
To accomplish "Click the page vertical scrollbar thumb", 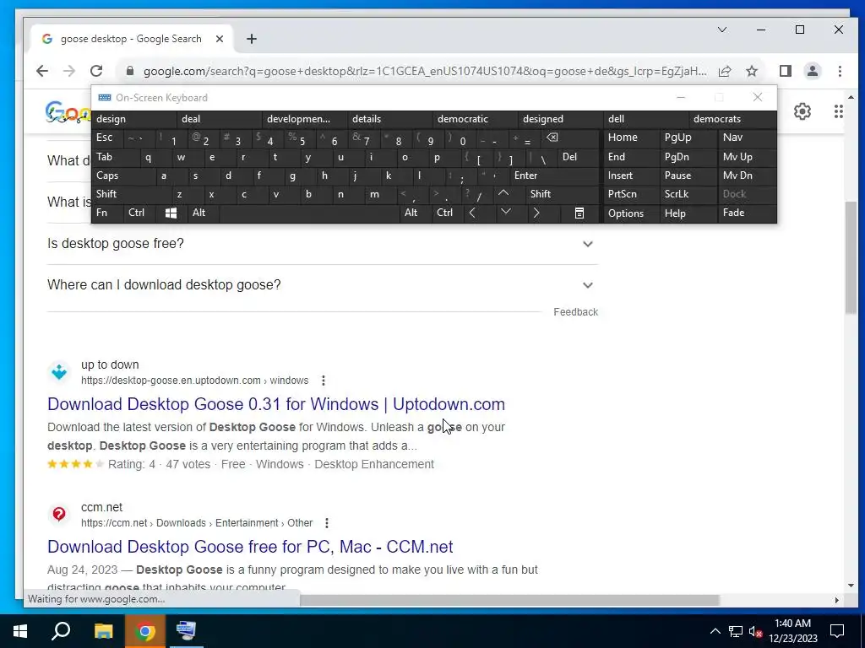I will [851, 258].
